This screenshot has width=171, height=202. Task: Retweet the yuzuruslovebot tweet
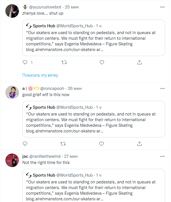64,62
